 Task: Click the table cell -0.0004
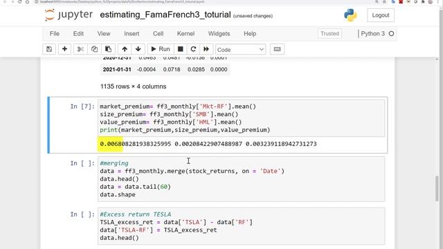(x=146, y=69)
